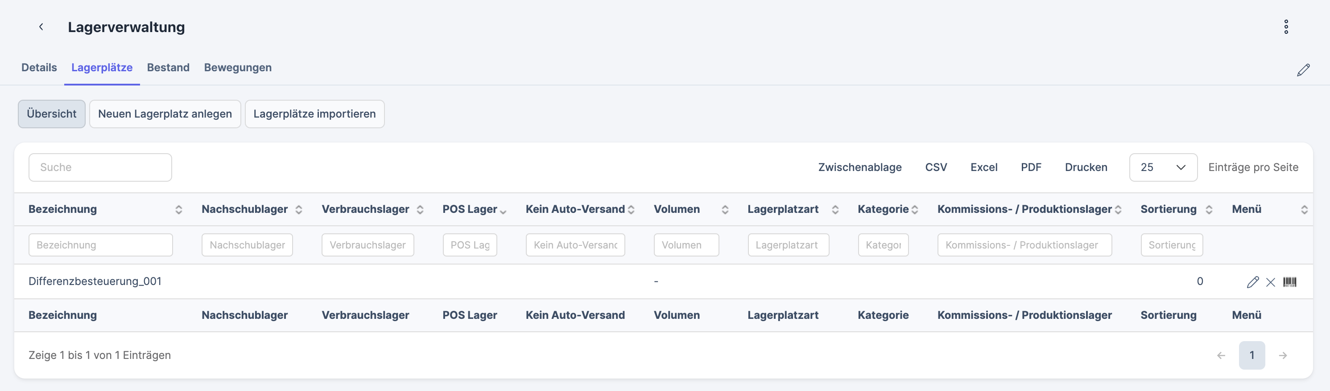
Task: Click the back arrow beside Lagerverwaltung
Action: tap(41, 27)
